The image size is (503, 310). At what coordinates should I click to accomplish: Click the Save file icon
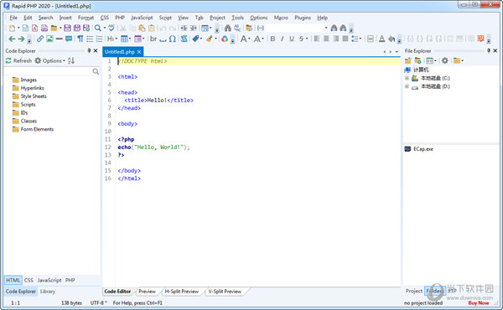(x=67, y=28)
